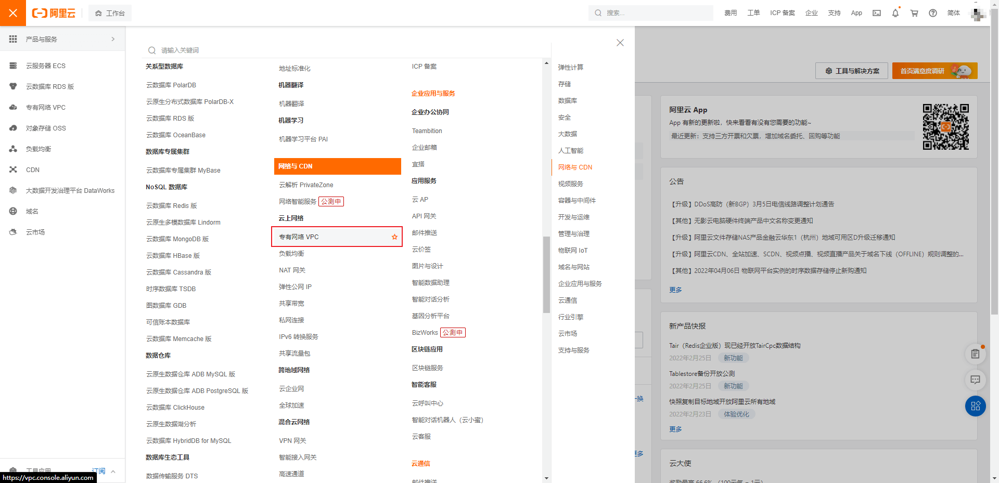Click the Cloud Shell terminal icon
Viewport: 999px width, 483px height.
tap(877, 13)
